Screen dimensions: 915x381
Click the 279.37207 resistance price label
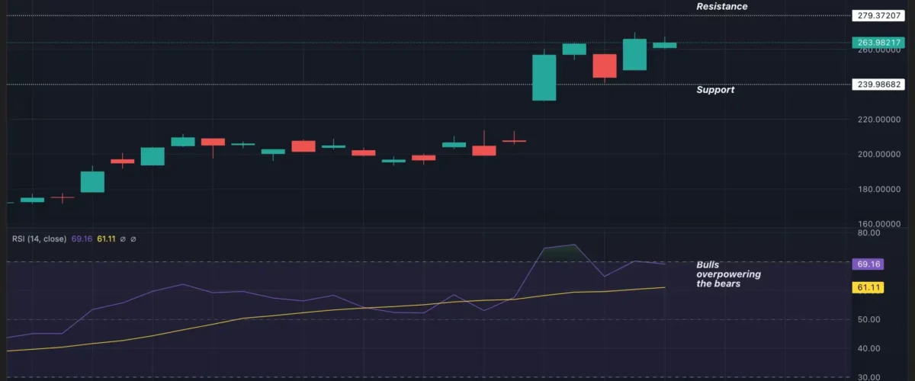coord(878,15)
